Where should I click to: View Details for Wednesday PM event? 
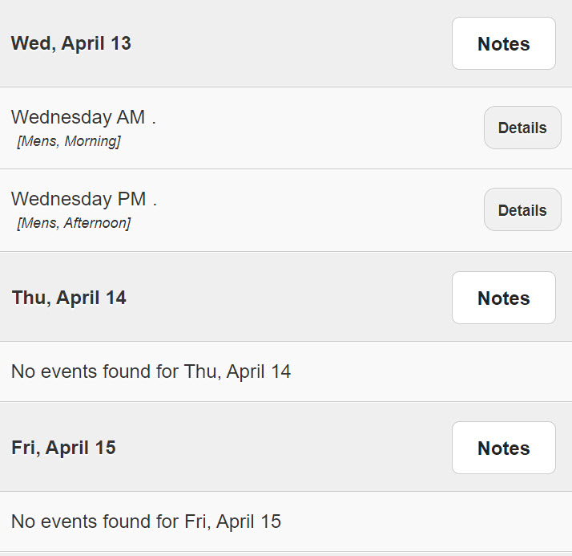tap(522, 210)
